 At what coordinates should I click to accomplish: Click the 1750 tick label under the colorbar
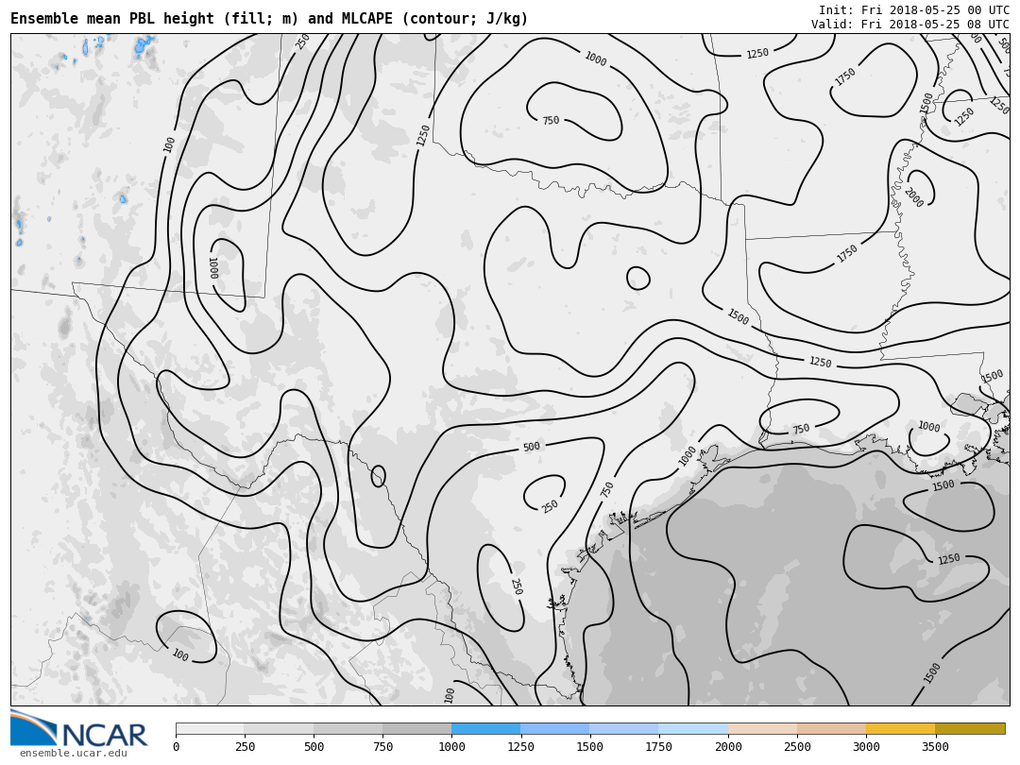pos(658,747)
